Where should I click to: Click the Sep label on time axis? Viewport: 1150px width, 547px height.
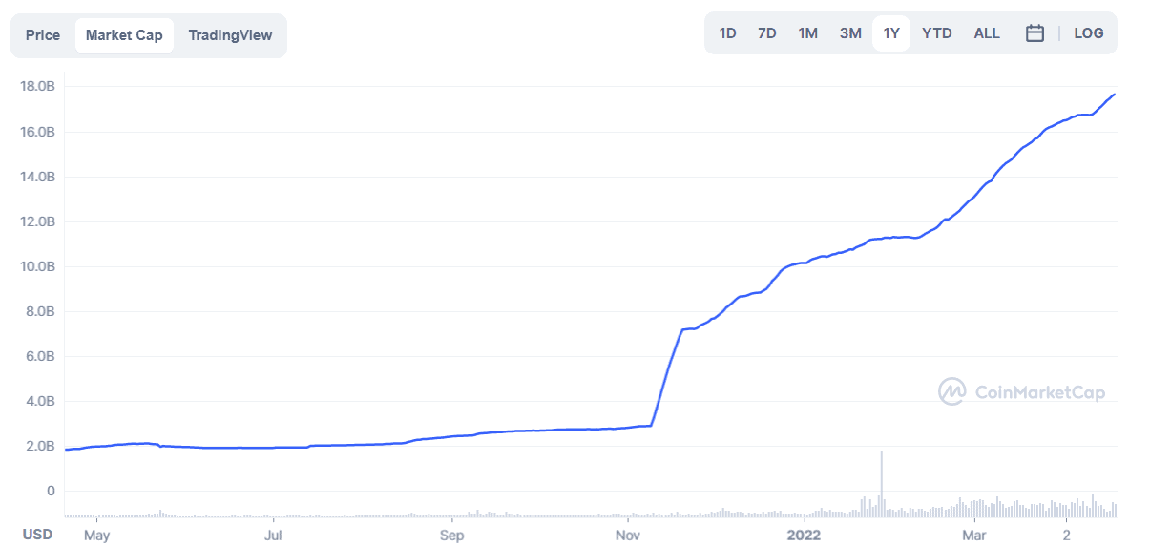(x=451, y=534)
